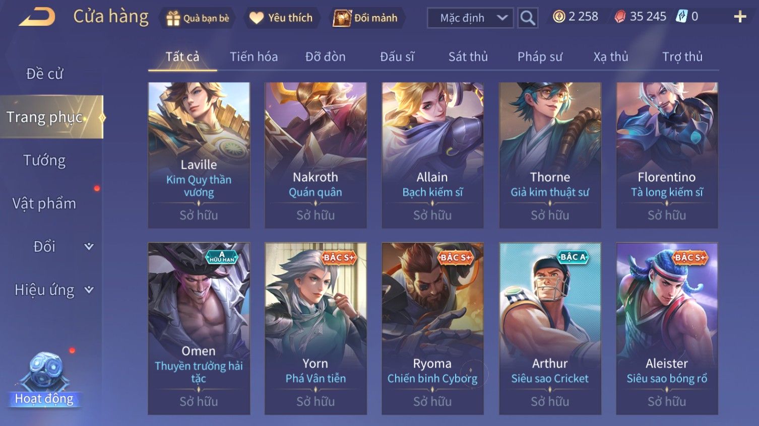Open the Omen Thuyền trưởng hải tặc card

pyautogui.click(x=199, y=328)
